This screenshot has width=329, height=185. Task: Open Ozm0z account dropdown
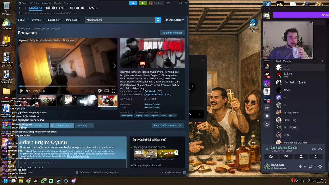pos(156,3)
